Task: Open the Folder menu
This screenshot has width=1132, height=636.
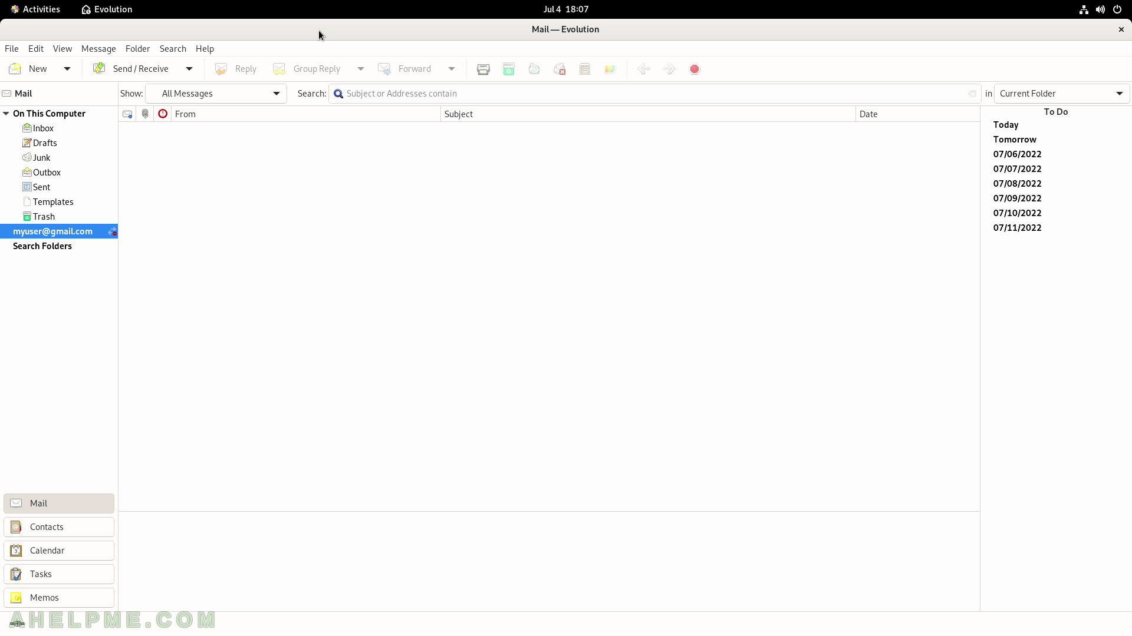Action: [x=138, y=49]
